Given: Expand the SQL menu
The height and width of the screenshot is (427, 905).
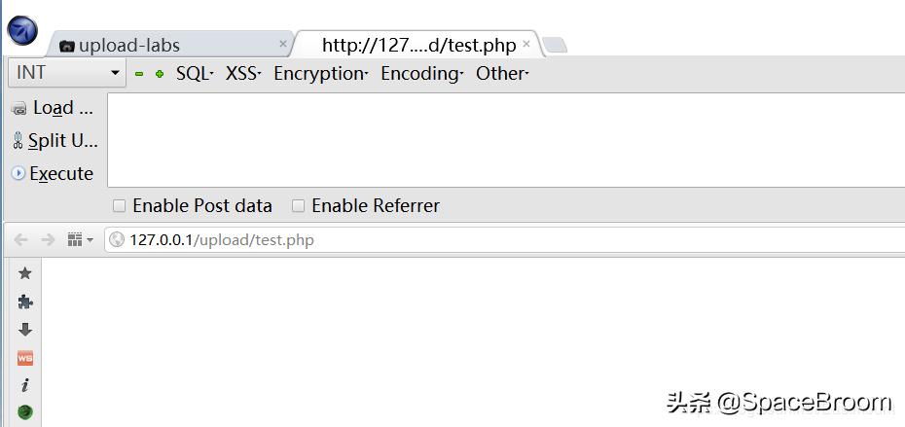Looking at the screenshot, I should click(x=195, y=73).
